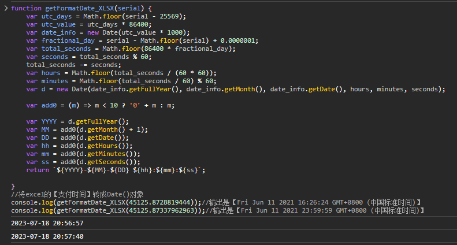Click 'date_info.getDate()' call
This screenshot has width=457, height=245.
308,89
